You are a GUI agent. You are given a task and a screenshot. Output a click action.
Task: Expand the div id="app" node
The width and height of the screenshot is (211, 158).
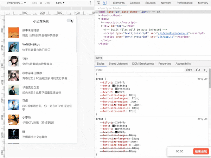pyautogui.click(x=102, y=26)
